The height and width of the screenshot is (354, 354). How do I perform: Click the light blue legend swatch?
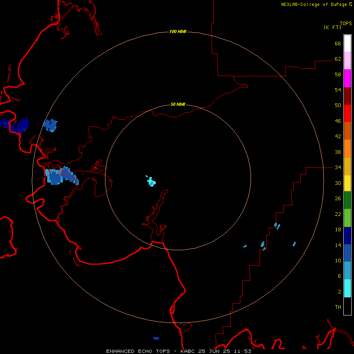[x=347, y=271]
